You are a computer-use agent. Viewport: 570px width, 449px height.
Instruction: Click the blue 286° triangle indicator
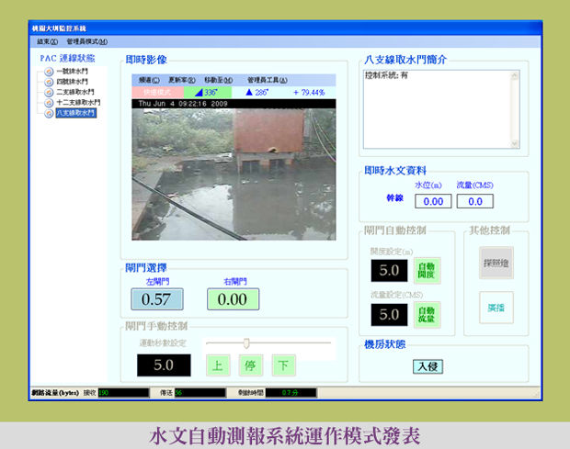(x=250, y=93)
